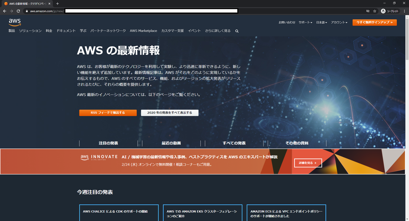The height and width of the screenshot is (221, 409).
Task: Click browser back arrow
Action: pos(4,11)
